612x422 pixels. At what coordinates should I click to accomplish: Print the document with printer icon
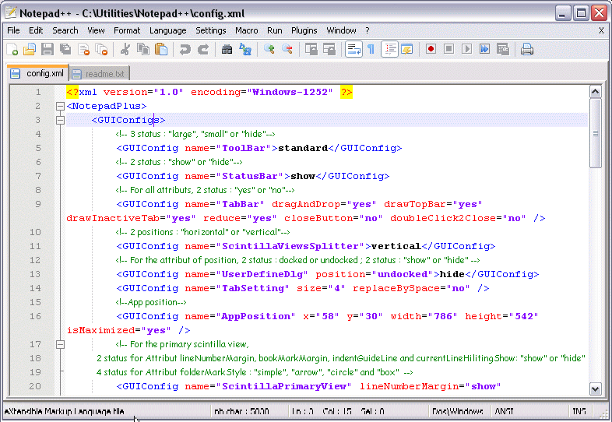coord(527,50)
